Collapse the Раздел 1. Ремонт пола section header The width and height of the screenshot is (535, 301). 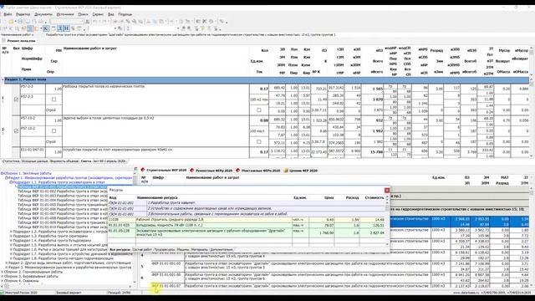coord(3,79)
